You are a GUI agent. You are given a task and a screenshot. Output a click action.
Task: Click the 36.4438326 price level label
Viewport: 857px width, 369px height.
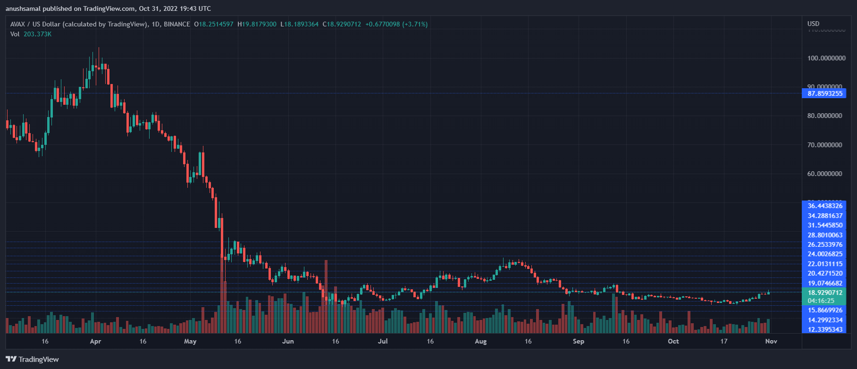tap(824, 206)
